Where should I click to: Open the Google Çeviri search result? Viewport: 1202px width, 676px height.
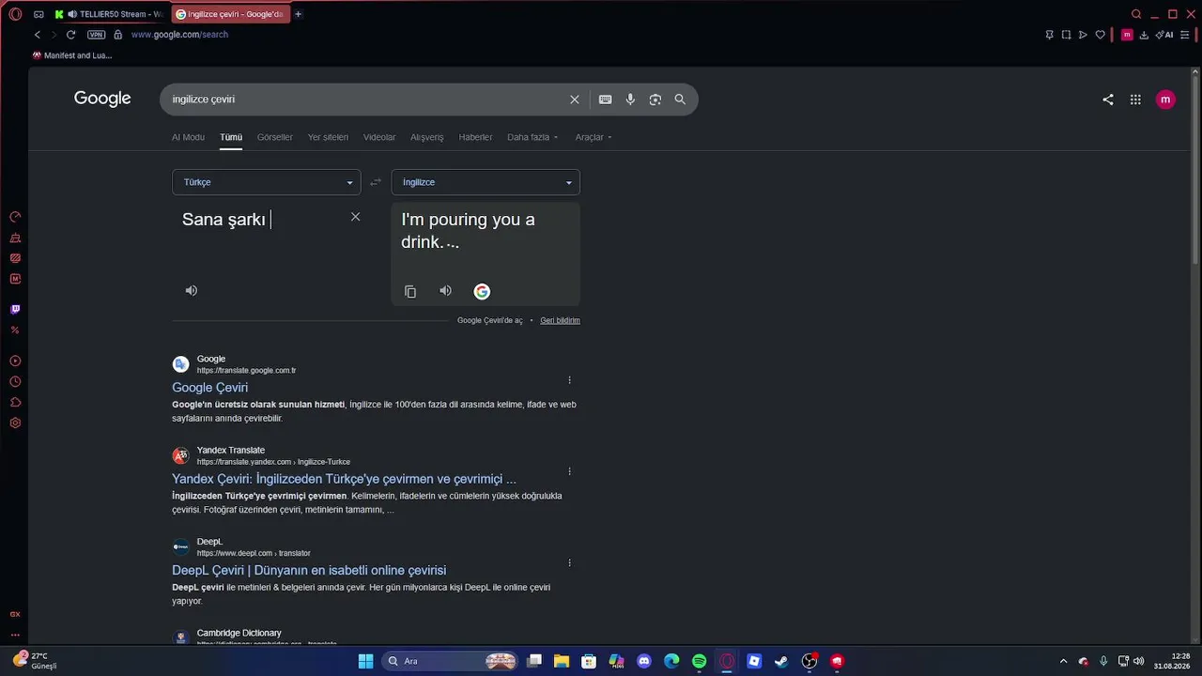[210, 388]
